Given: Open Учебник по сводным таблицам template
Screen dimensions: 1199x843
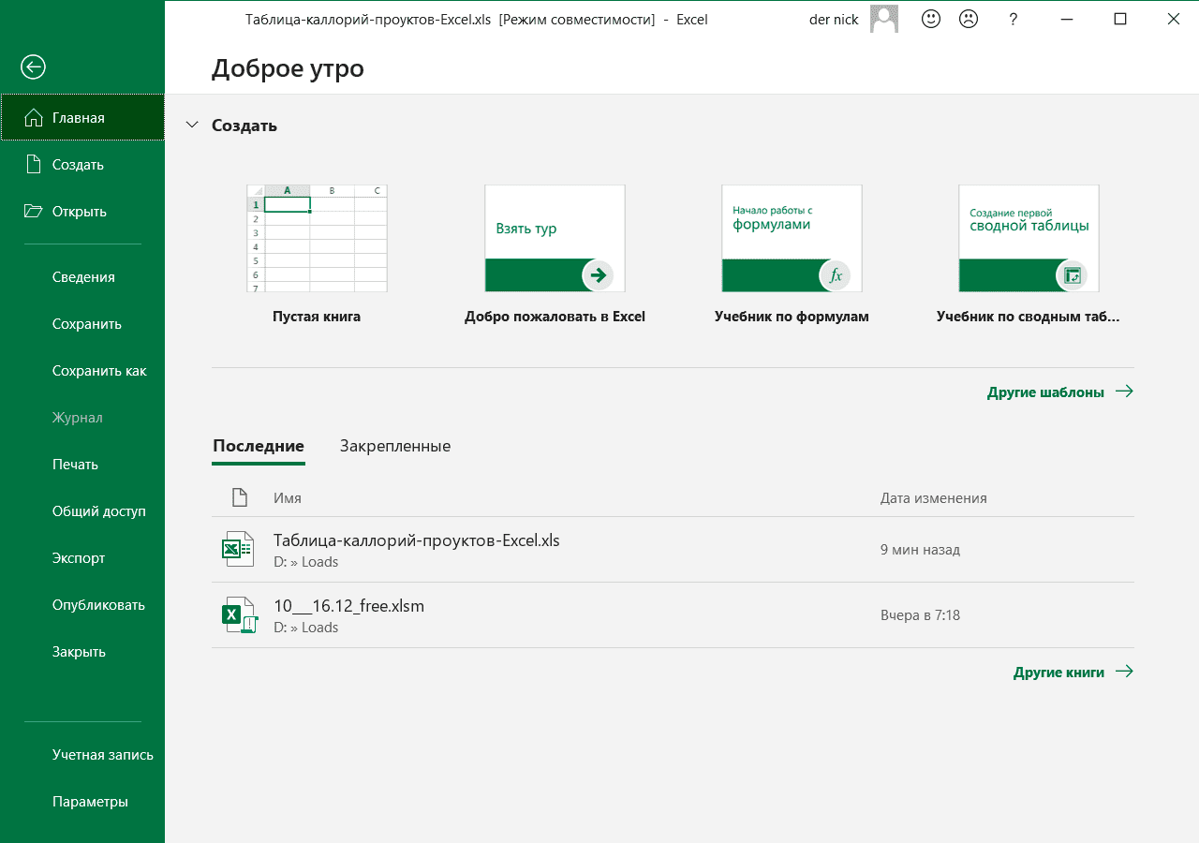Looking at the screenshot, I should tap(1029, 254).
